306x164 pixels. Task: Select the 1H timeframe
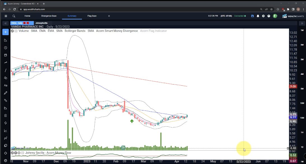[302, 132]
